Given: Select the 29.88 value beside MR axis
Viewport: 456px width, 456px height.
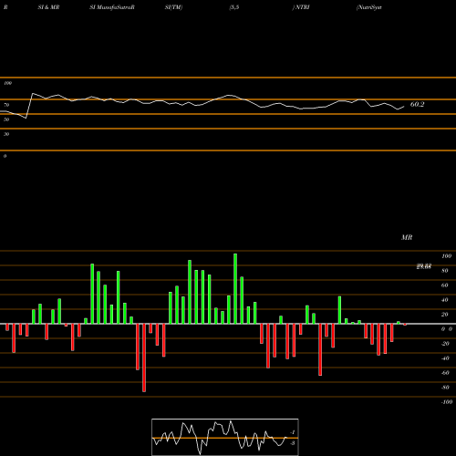Looking at the screenshot, I should 424,266.
